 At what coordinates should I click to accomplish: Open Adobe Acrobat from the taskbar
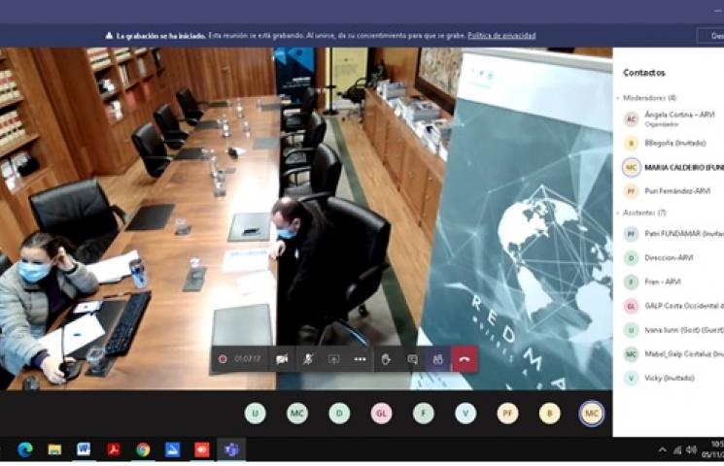(x=114, y=449)
